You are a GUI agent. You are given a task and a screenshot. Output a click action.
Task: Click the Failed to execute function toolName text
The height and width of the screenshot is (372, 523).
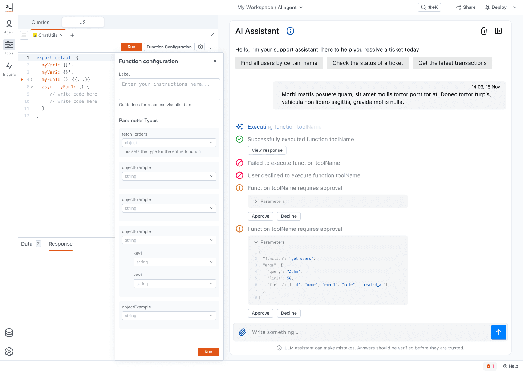point(294,163)
